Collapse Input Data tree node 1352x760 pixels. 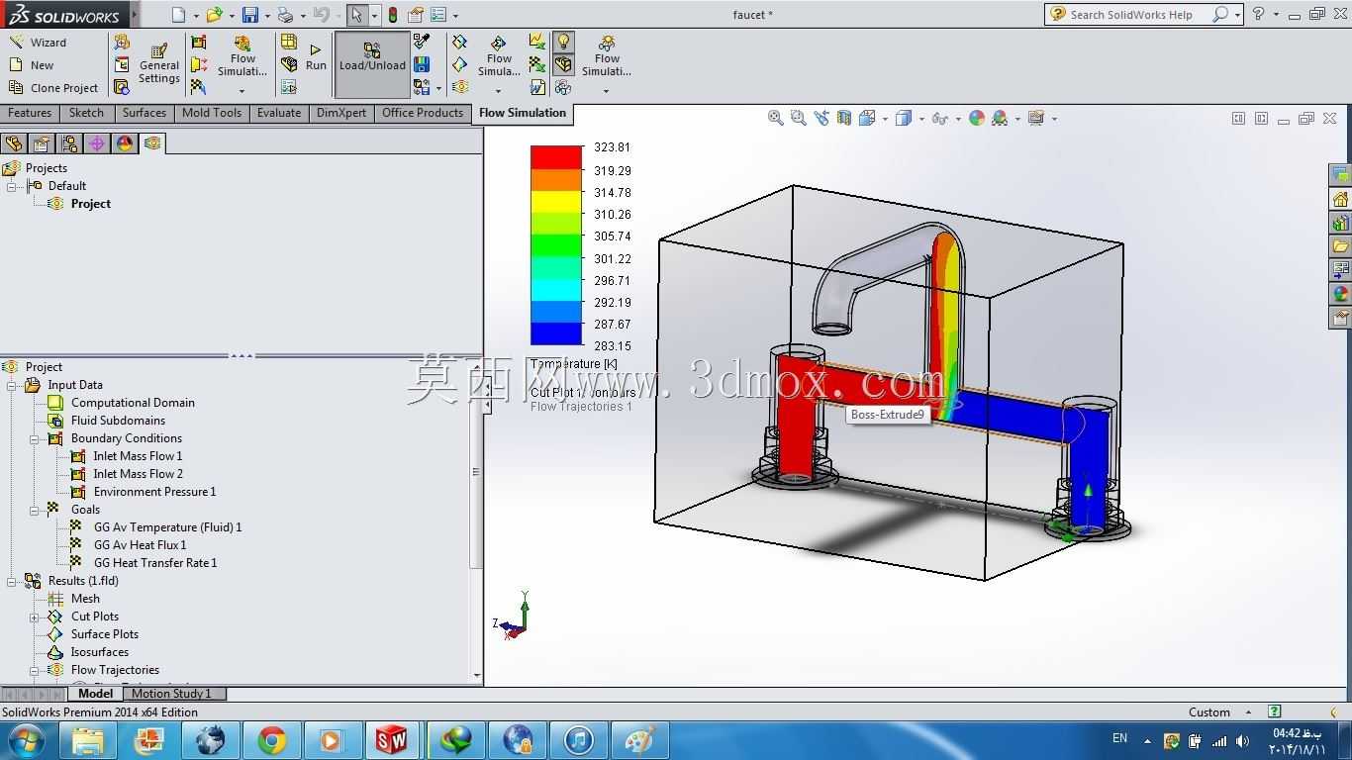pos(12,385)
